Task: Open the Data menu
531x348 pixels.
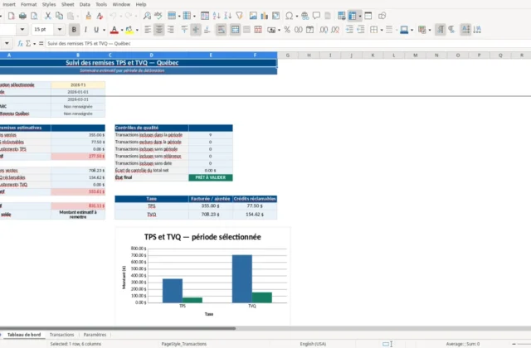Action: point(85,4)
